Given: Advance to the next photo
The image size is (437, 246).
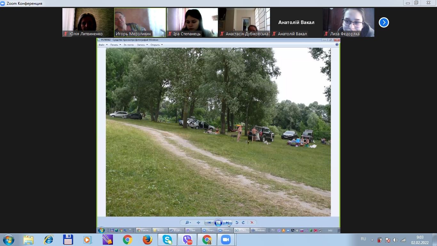Looking at the screenshot, I should [227, 223].
